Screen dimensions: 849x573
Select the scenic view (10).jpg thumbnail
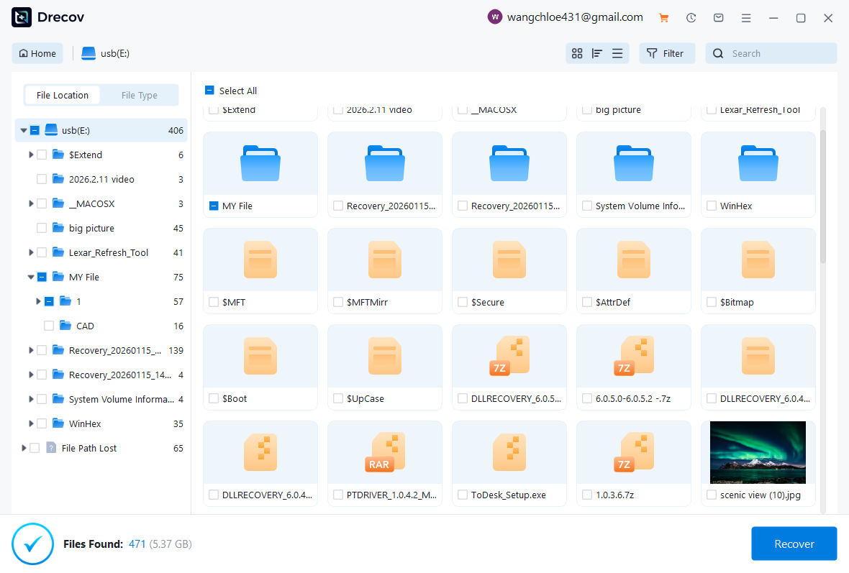click(x=758, y=452)
